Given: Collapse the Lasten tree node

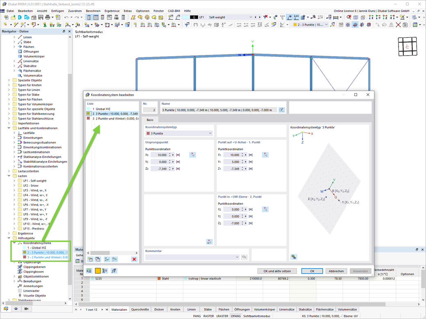Looking at the screenshot, I should click(x=9, y=176).
